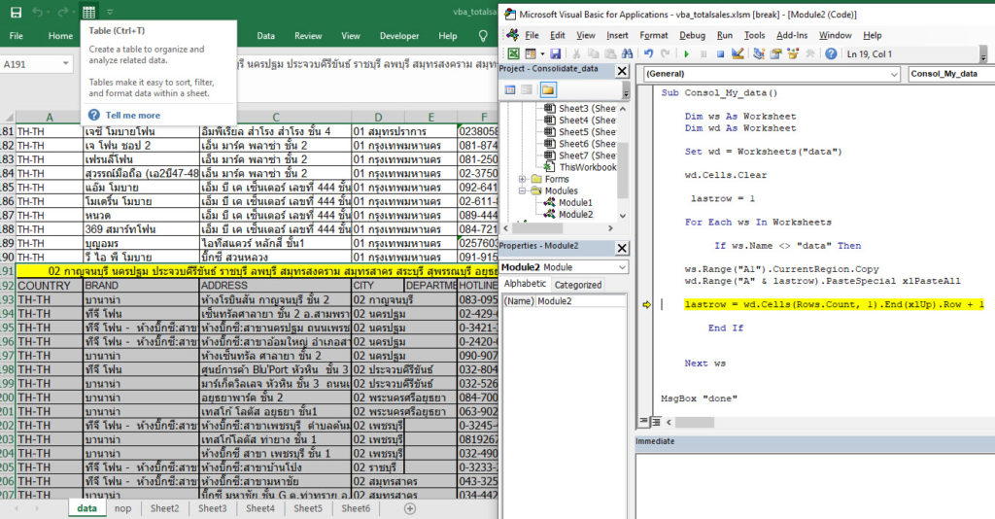Screen dimensions: 995x519
Task: Select Module2 in project tree
Action: coord(575,215)
